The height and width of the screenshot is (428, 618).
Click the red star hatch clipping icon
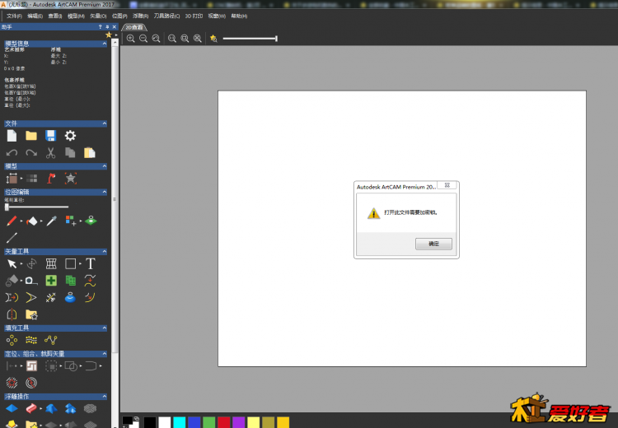click(12, 383)
